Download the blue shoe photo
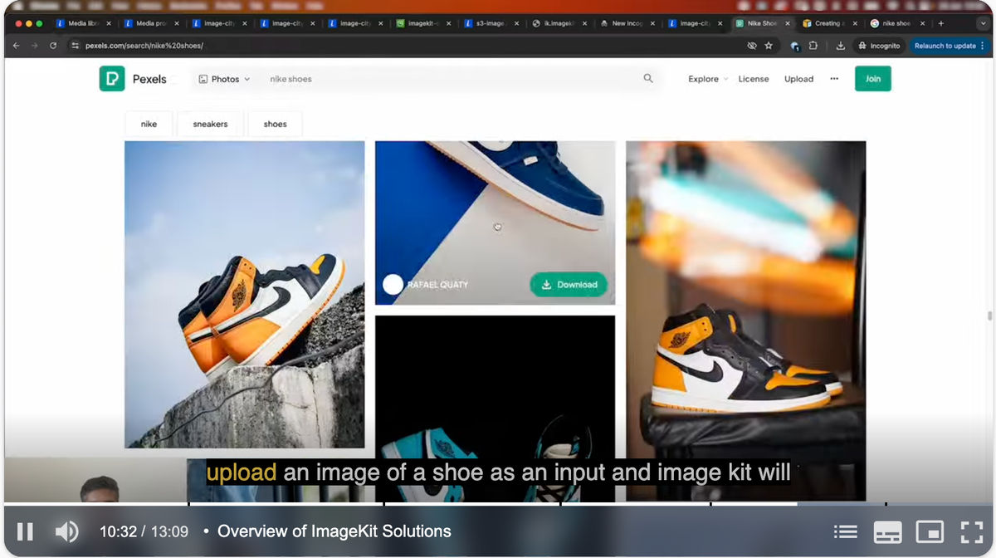996x558 pixels. (x=569, y=284)
